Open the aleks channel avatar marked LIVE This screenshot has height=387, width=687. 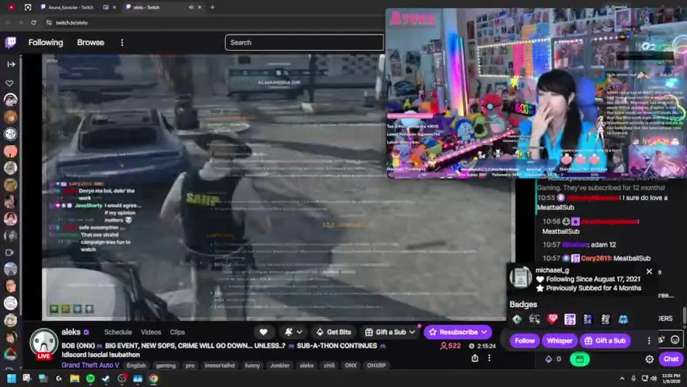pos(44,344)
